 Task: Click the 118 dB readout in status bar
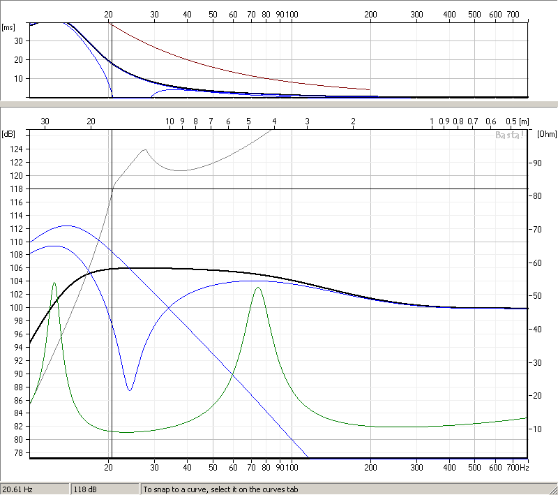(x=84, y=489)
